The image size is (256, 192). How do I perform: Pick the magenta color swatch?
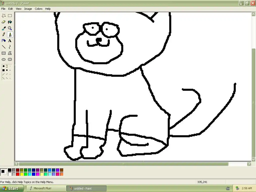37,174
